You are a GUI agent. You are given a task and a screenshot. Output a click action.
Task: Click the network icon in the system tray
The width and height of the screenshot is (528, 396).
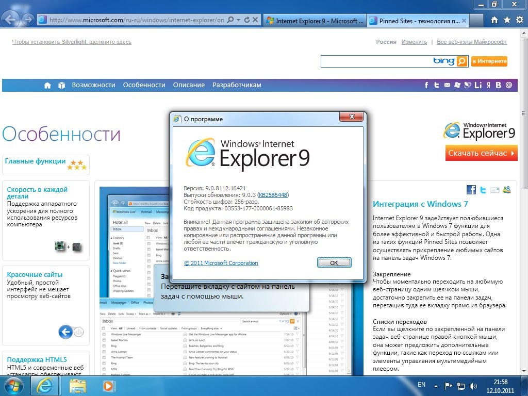[460, 386]
